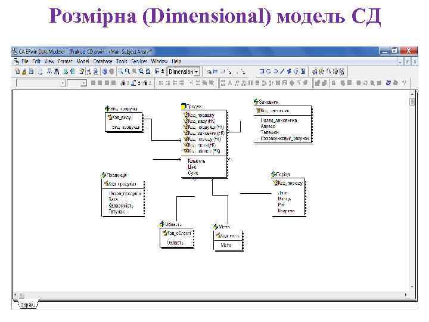Pick the table entity tool beside pointer

tap(216, 72)
